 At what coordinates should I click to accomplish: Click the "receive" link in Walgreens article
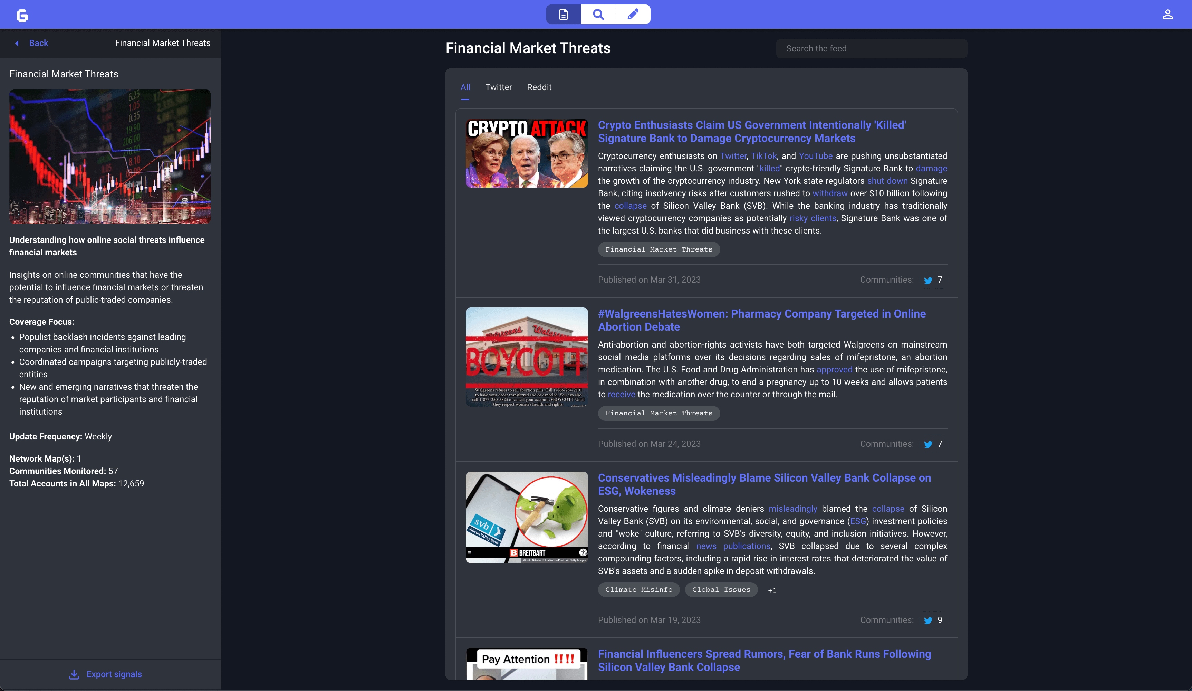tap(621, 395)
